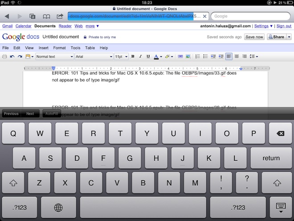Click the redo arrow icon
Image resolution: width=294 pixels, height=221 pixels.
pos(20,56)
